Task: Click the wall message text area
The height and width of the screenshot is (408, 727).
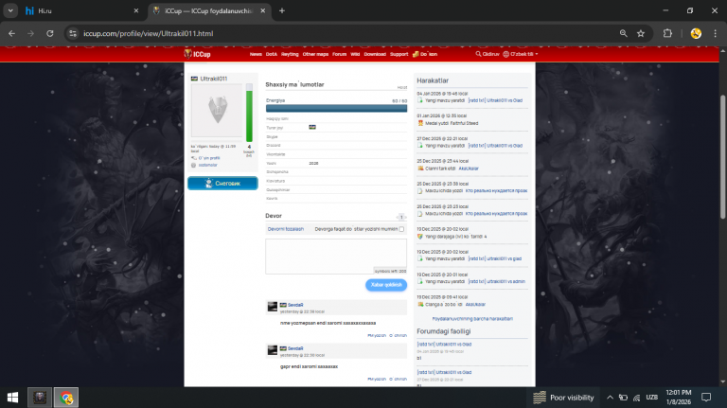Action: [x=336, y=257]
